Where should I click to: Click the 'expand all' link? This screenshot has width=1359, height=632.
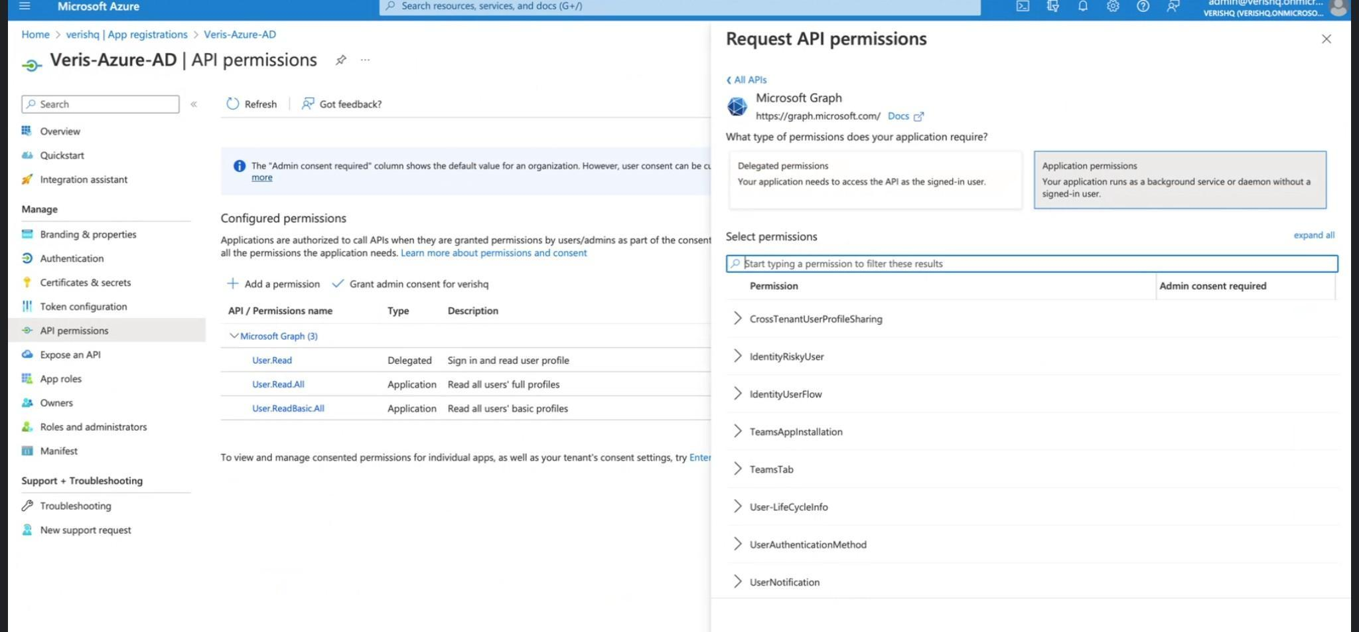click(x=1313, y=235)
